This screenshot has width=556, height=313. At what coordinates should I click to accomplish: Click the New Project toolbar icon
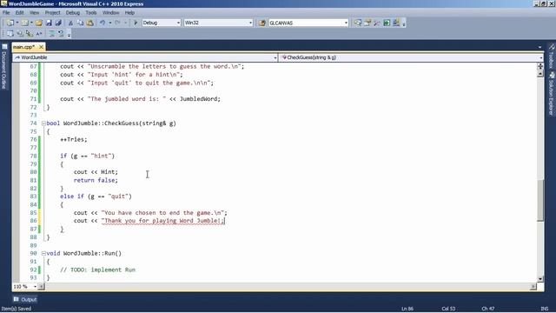click(x=10, y=23)
